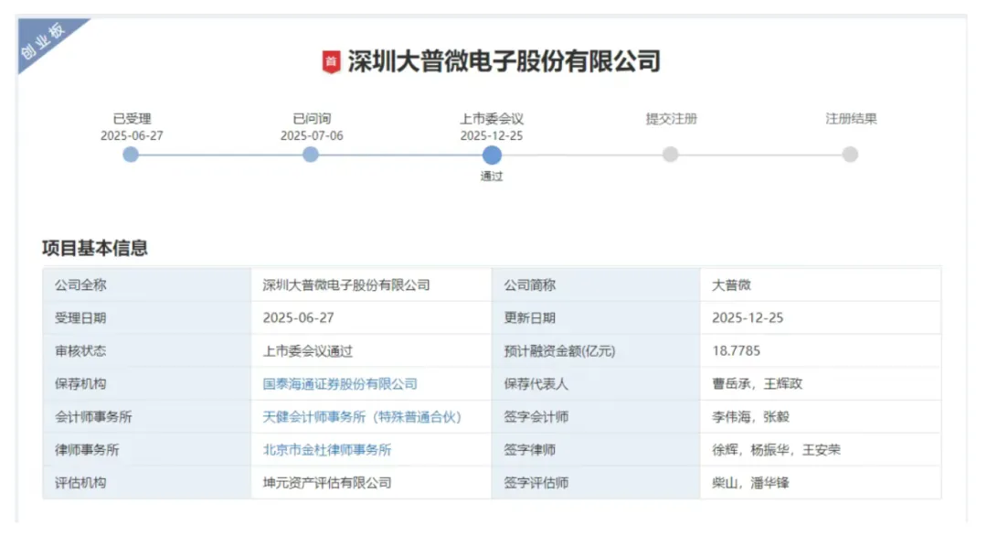This screenshot has height=547, width=987.
Task: Select the 已问询 timeline node
Action: pyautogui.click(x=311, y=155)
